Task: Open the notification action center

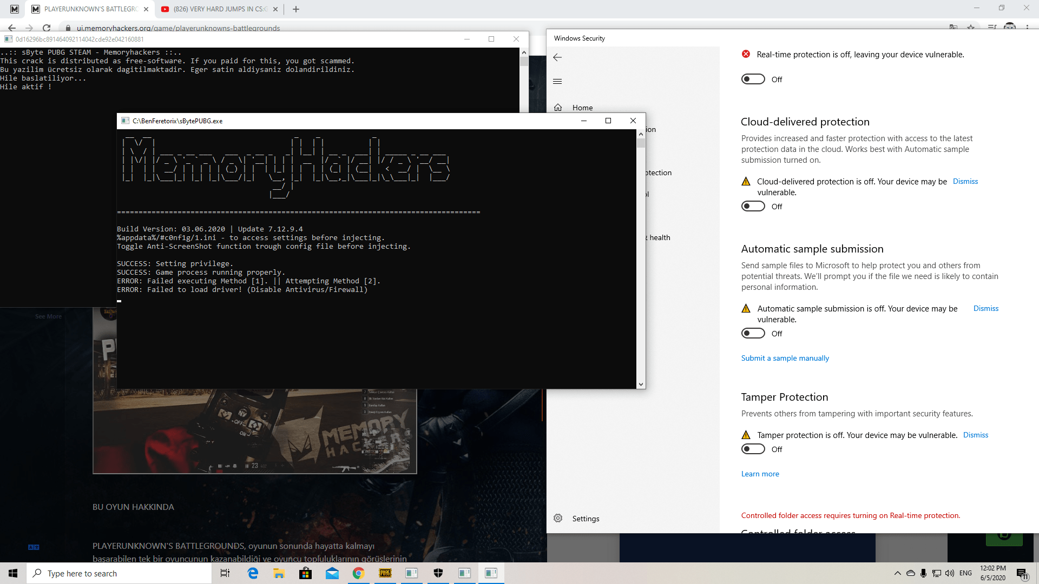Action: pos(1022,573)
